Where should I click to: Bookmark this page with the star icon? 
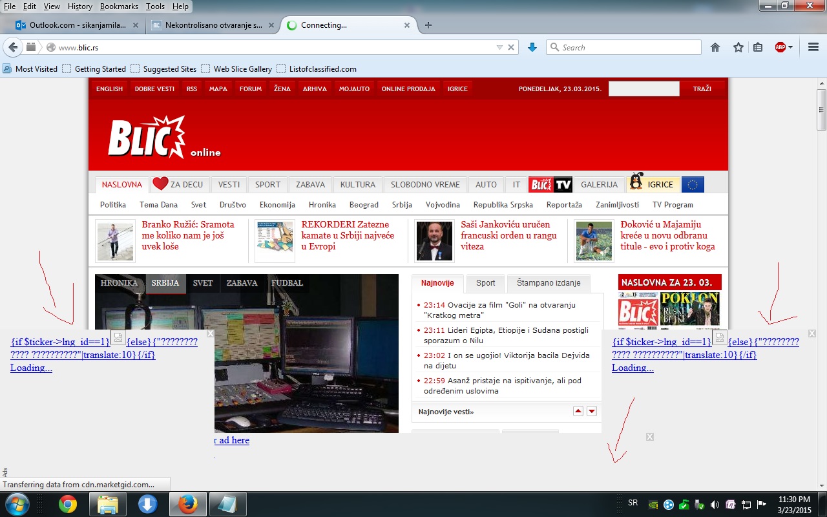(738, 47)
